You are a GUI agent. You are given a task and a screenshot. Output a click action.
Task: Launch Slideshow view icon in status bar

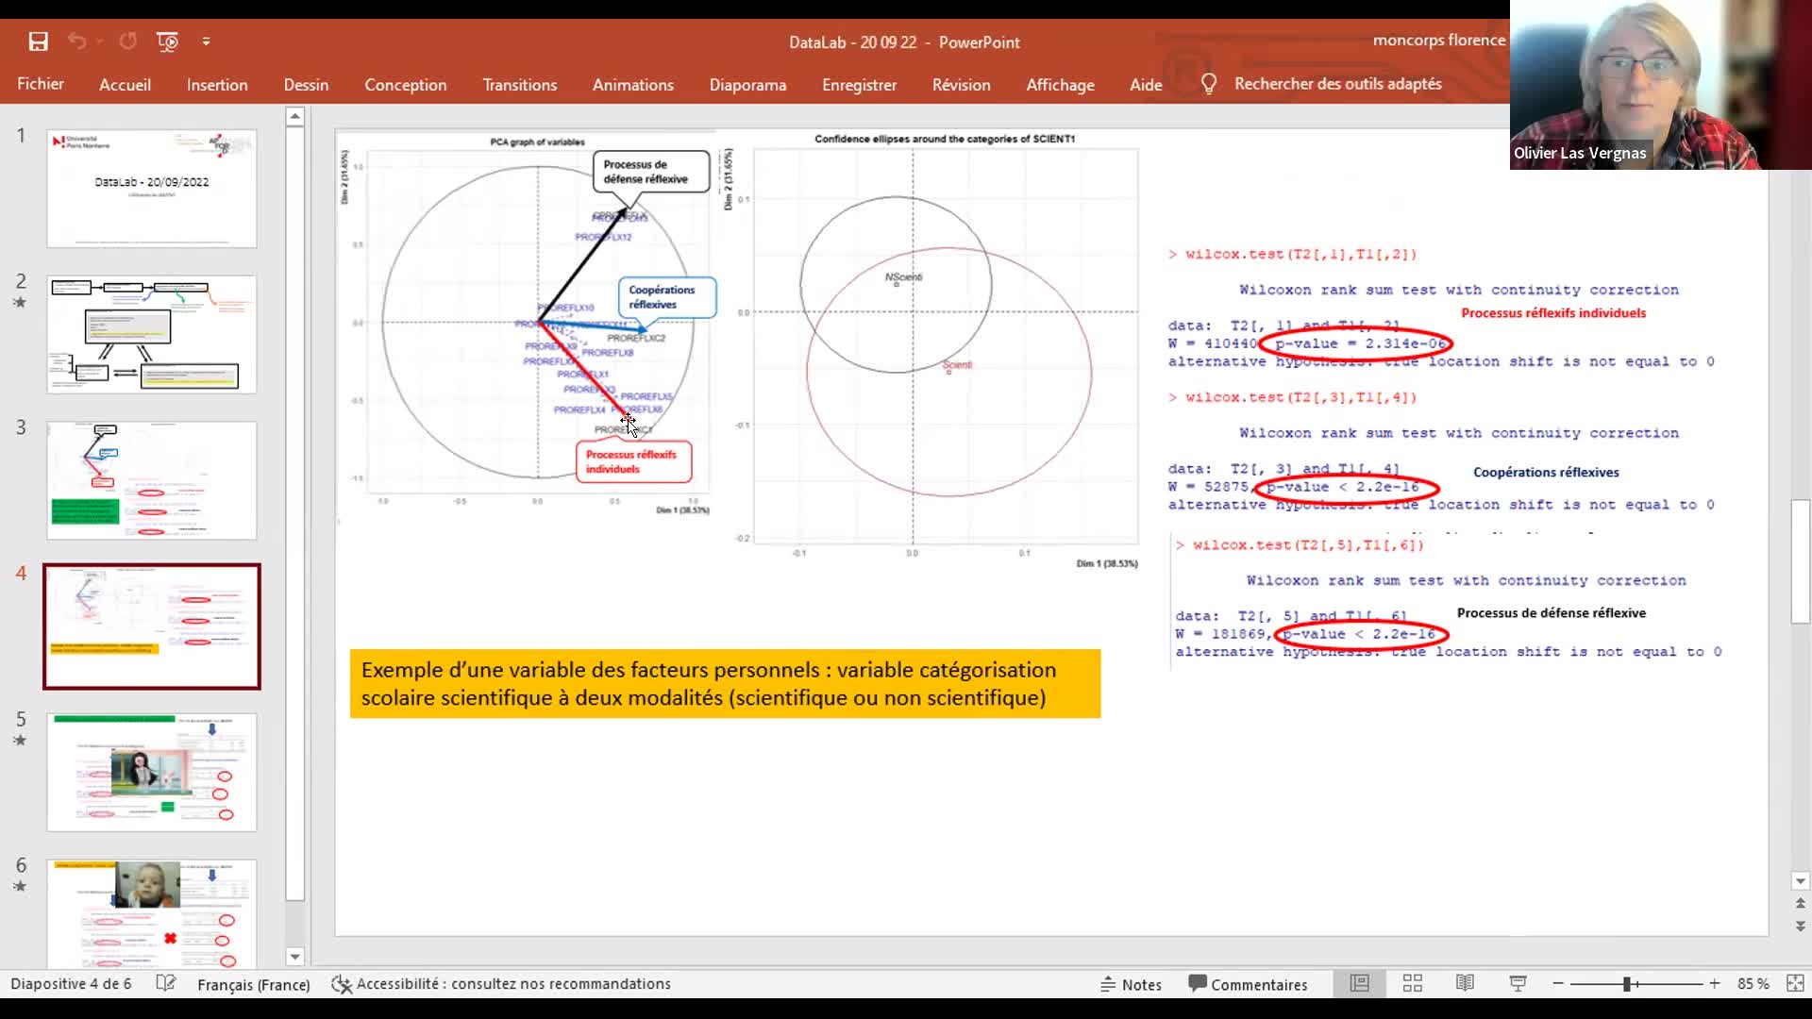pyautogui.click(x=1518, y=983)
